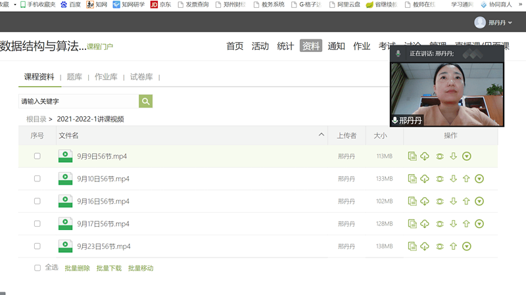Copy the 9月16日56节.mp4 file
This screenshot has height=295, width=526.
click(412, 201)
